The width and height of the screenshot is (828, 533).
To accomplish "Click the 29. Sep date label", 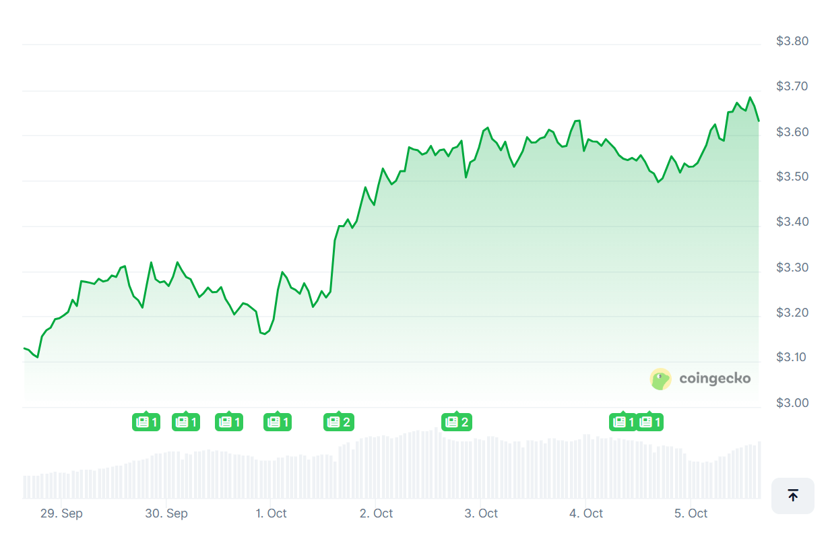I will point(61,513).
